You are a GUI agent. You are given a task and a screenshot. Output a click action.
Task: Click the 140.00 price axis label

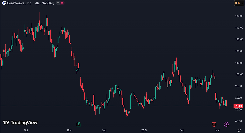tap(239, 28)
